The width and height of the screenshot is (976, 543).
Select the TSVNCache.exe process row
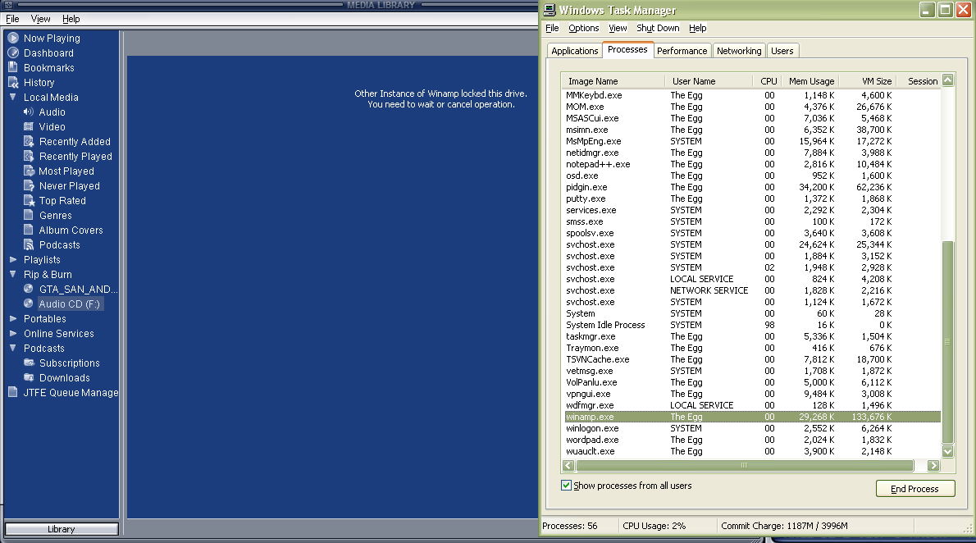tap(753, 359)
